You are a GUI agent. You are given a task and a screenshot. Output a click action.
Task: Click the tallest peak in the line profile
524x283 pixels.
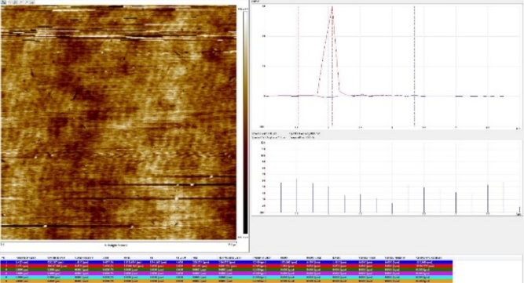332,7
